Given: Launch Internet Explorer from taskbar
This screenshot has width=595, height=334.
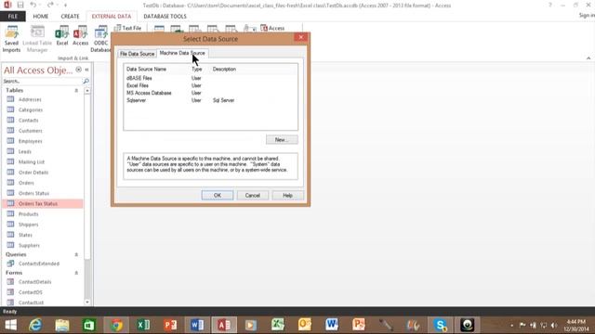Looking at the screenshot, I should 35,325.
